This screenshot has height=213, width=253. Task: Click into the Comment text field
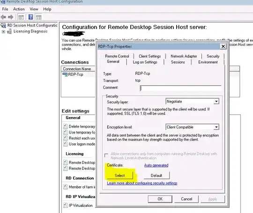coord(180,88)
